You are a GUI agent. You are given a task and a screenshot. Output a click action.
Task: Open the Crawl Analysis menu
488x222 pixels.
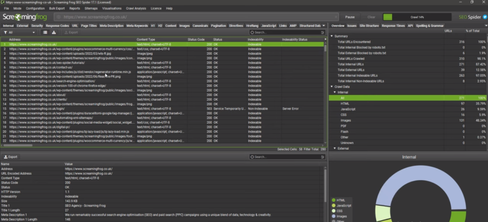136,9
